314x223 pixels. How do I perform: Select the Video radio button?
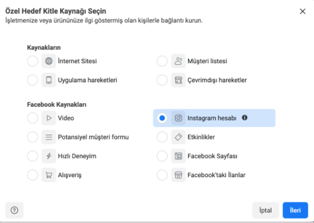32,118
